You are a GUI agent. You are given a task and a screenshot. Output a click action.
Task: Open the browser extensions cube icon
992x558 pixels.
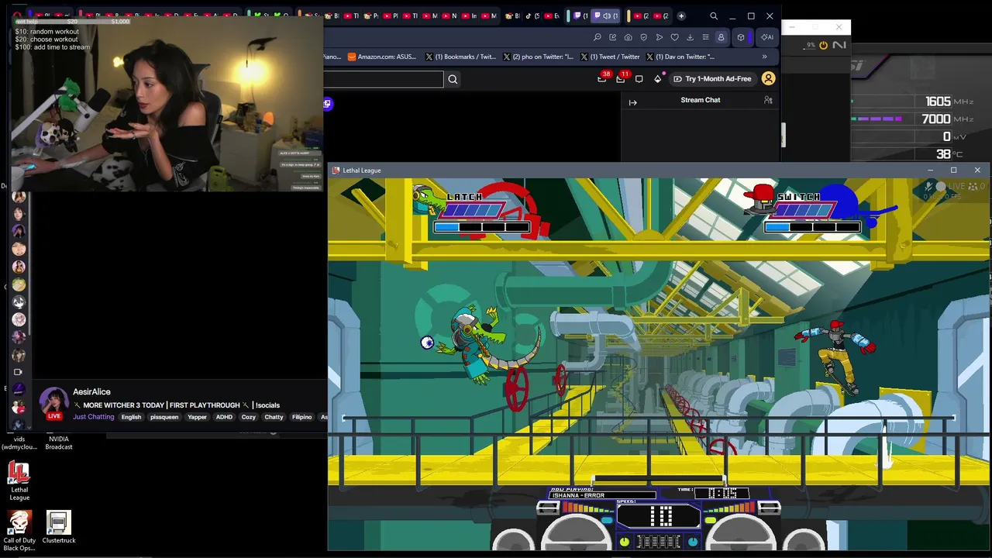click(741, 37)
